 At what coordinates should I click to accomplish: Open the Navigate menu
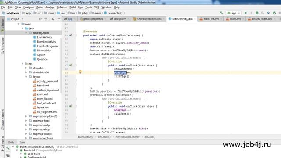pos(29,7)
